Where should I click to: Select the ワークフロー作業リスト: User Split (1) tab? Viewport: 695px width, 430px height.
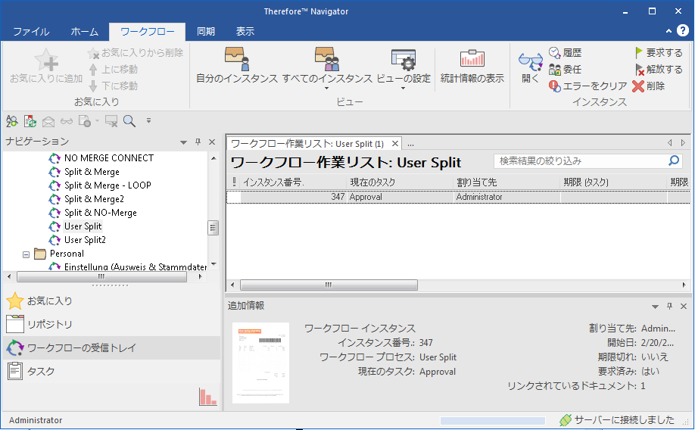tap(307, 144)
